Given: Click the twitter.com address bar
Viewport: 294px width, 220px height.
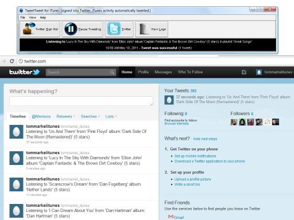Looking at the screenshot, I should [155, 61].
